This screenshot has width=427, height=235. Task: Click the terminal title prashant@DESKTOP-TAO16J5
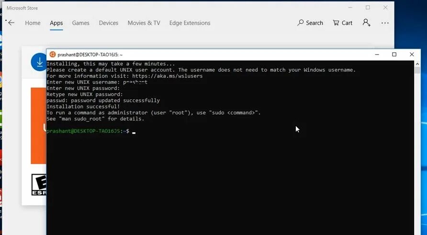[90, 54]
